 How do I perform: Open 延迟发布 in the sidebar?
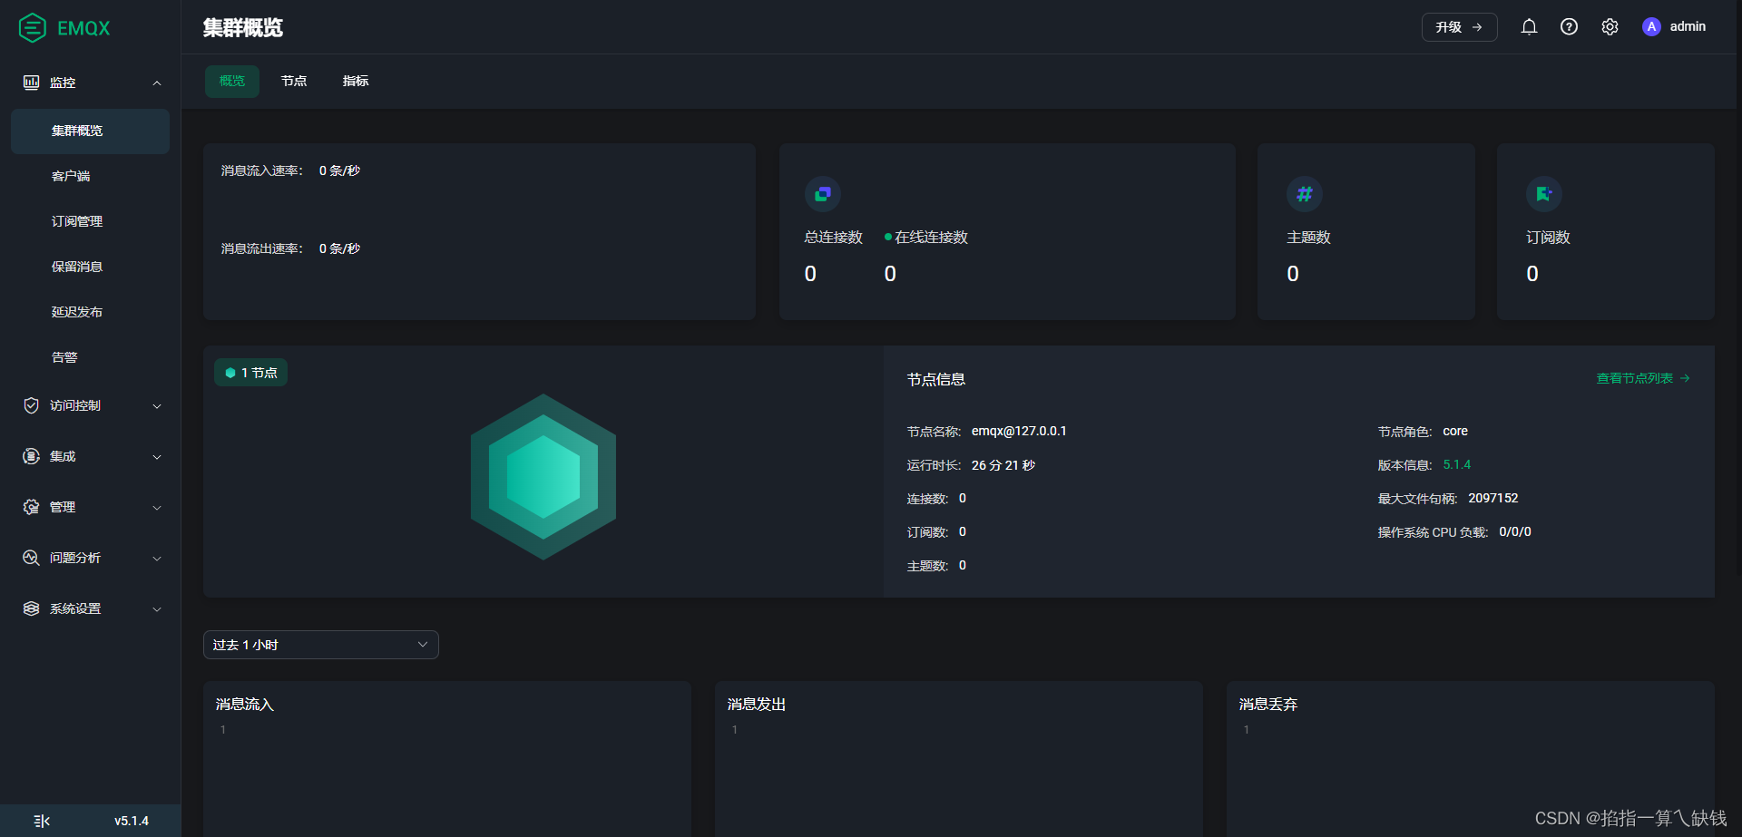pyautogui.click(x=90, y=312)
